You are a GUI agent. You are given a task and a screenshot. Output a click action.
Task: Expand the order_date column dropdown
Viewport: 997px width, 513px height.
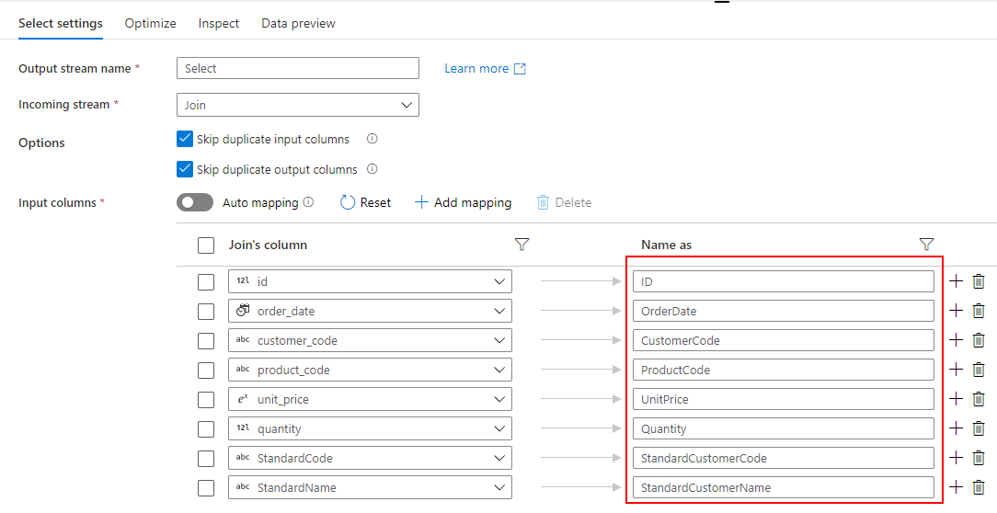pyautogui.click(x=499, y=311)
